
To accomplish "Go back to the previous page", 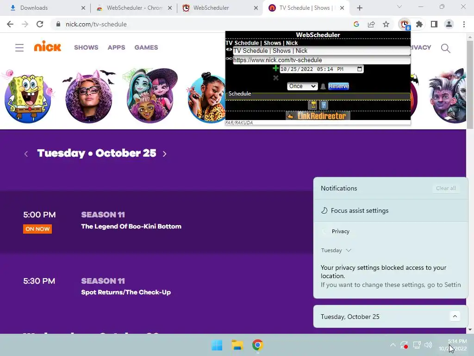I will (x=10, y=24).
